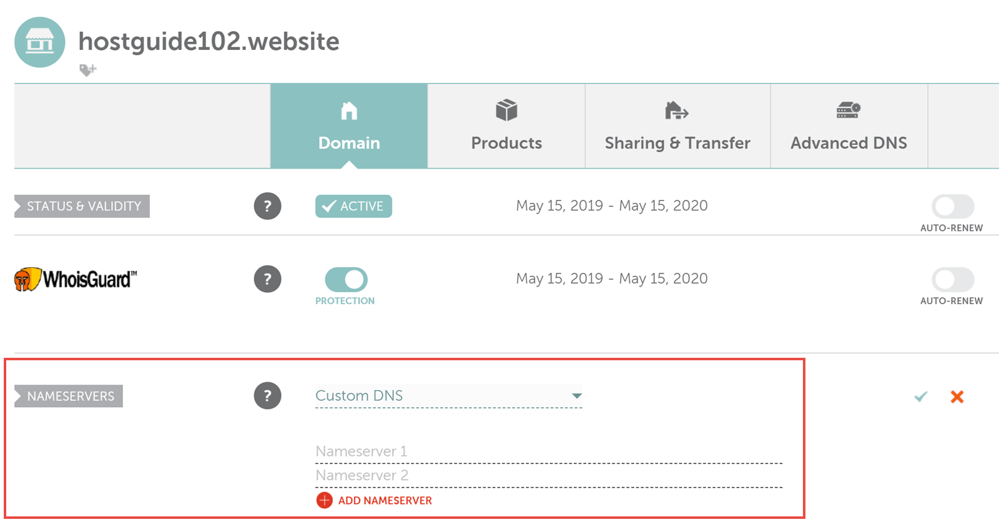The height and width of the screenshot is (522, 999).
Task: Expand the Custom DNS dropdown arrow
Action: point(577,396)
